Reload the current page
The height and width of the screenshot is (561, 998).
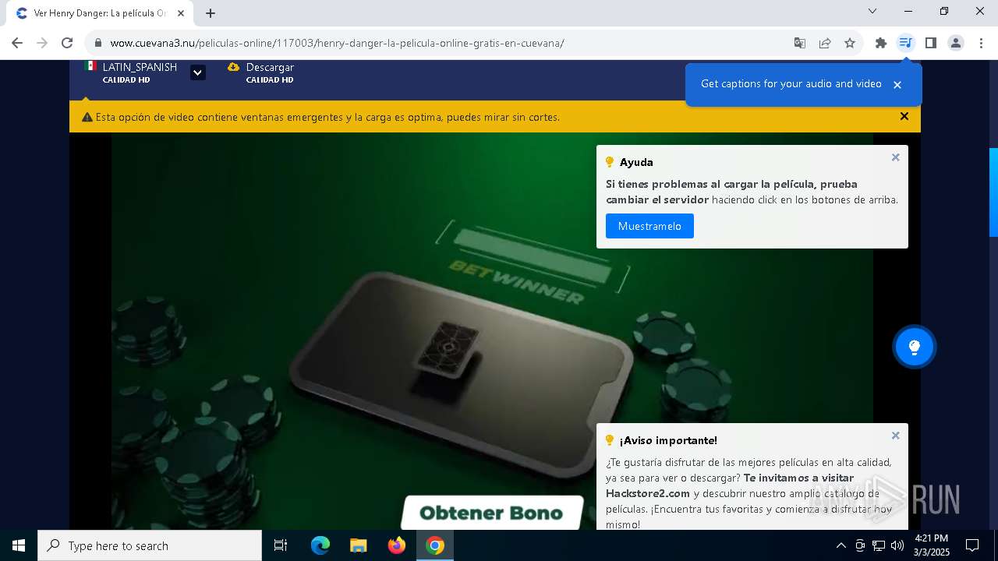67,43
